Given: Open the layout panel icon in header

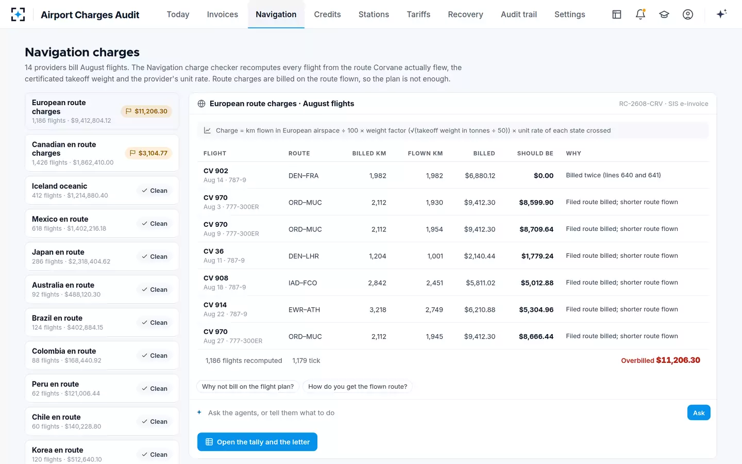Looking at the screenshot, I should click(617, 14).
